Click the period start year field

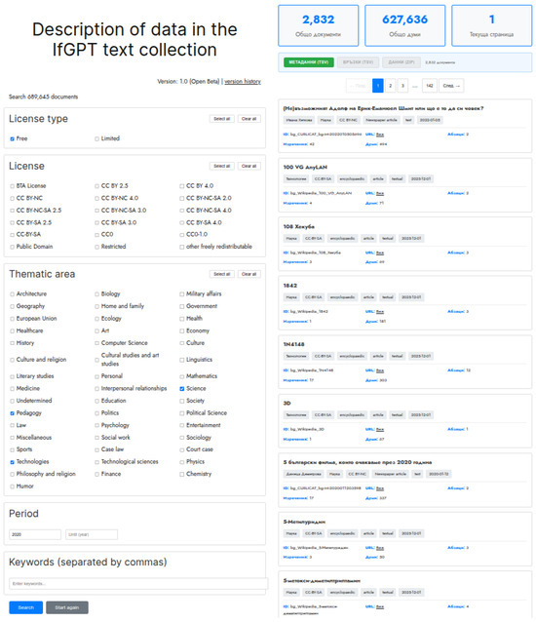35,534
